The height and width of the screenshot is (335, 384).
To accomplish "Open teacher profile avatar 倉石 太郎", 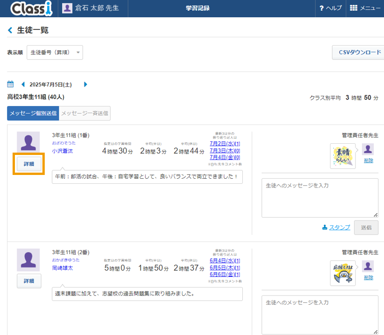I will [67, 8].
